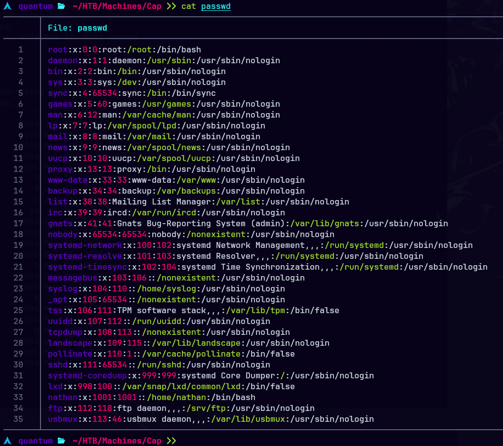The height and width of the screenshot is (446, 503).
Task: Select line number 35 in the gutter
Action: click(x=18, y=419)
